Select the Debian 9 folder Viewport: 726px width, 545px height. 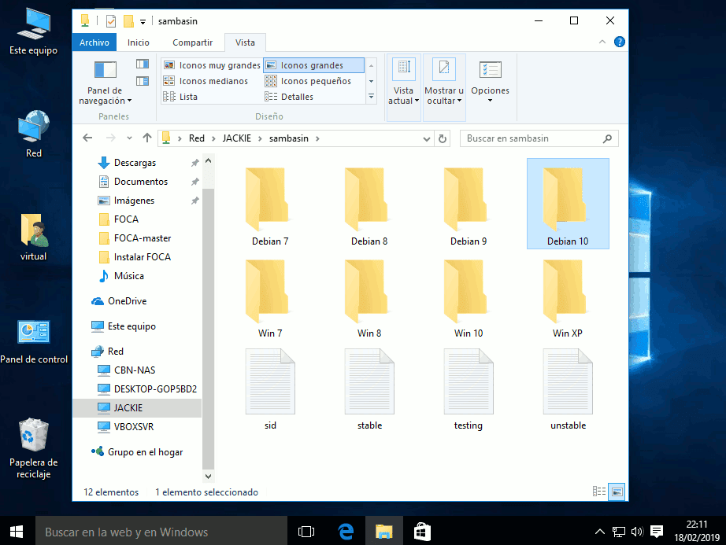pos(468,206)
